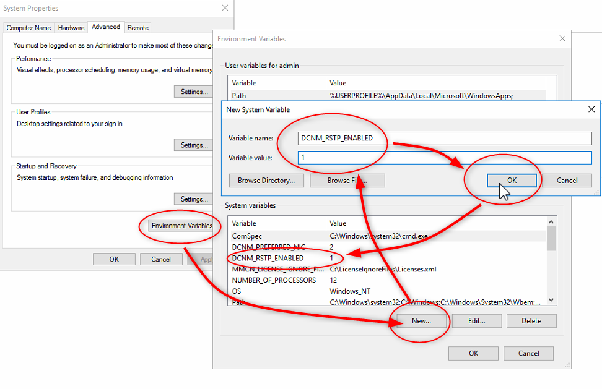The height and width of the screenshot is (389, 602).
Task: Cancel the New System Variable dialog
Action: click(x=567, y=181)
